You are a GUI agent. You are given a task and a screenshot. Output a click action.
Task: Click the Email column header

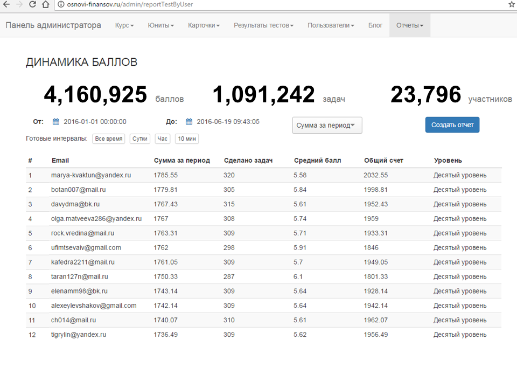[x=60, y=161]
